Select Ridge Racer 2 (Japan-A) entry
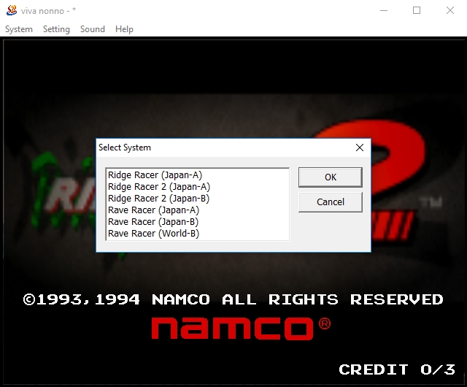 coord(197,187)
